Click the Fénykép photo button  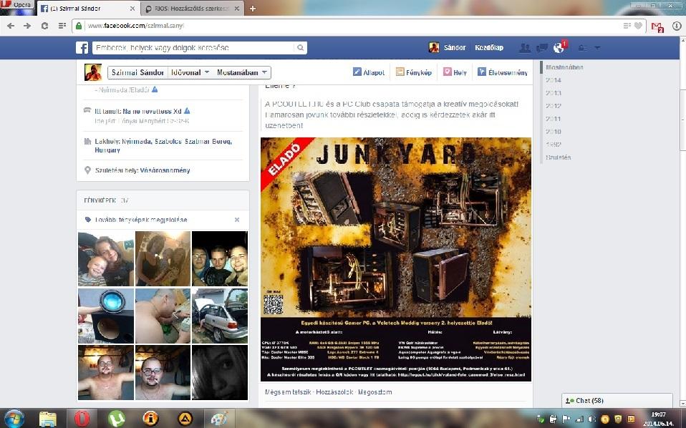[413, 72]
